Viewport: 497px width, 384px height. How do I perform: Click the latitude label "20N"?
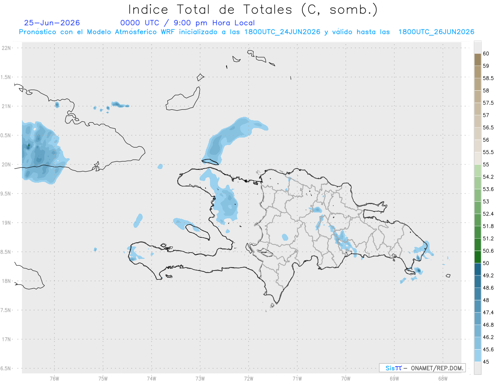point(7,164)
